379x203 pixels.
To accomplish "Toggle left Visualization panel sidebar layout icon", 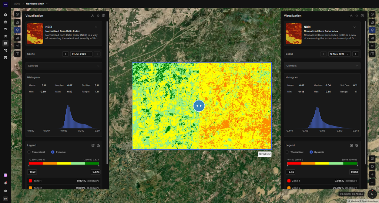I will pyautogui.click(x=104, y=16).
